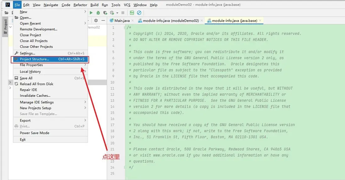
Task: Open the Run menu
Action: point(105,5)
